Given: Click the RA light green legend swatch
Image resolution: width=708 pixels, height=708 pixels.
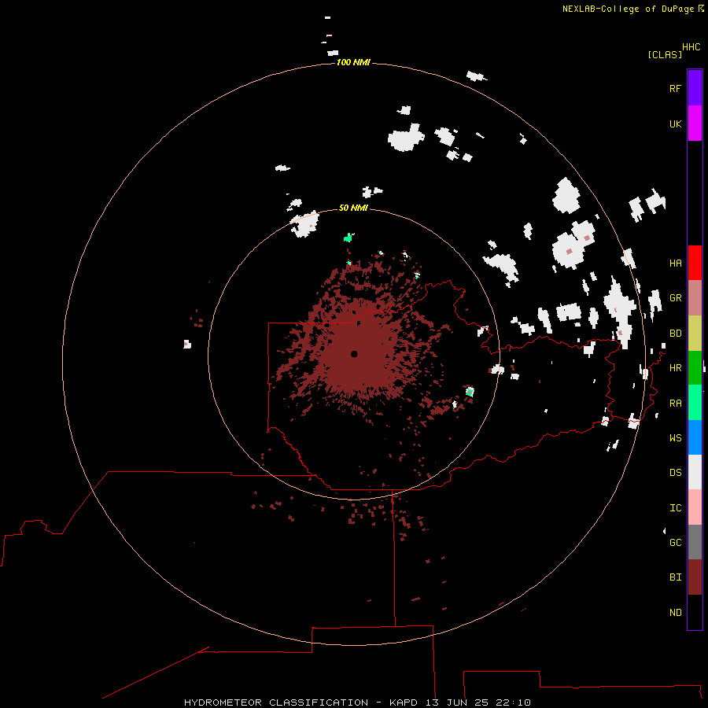Looking at the screenshot, I should [695, 403].
